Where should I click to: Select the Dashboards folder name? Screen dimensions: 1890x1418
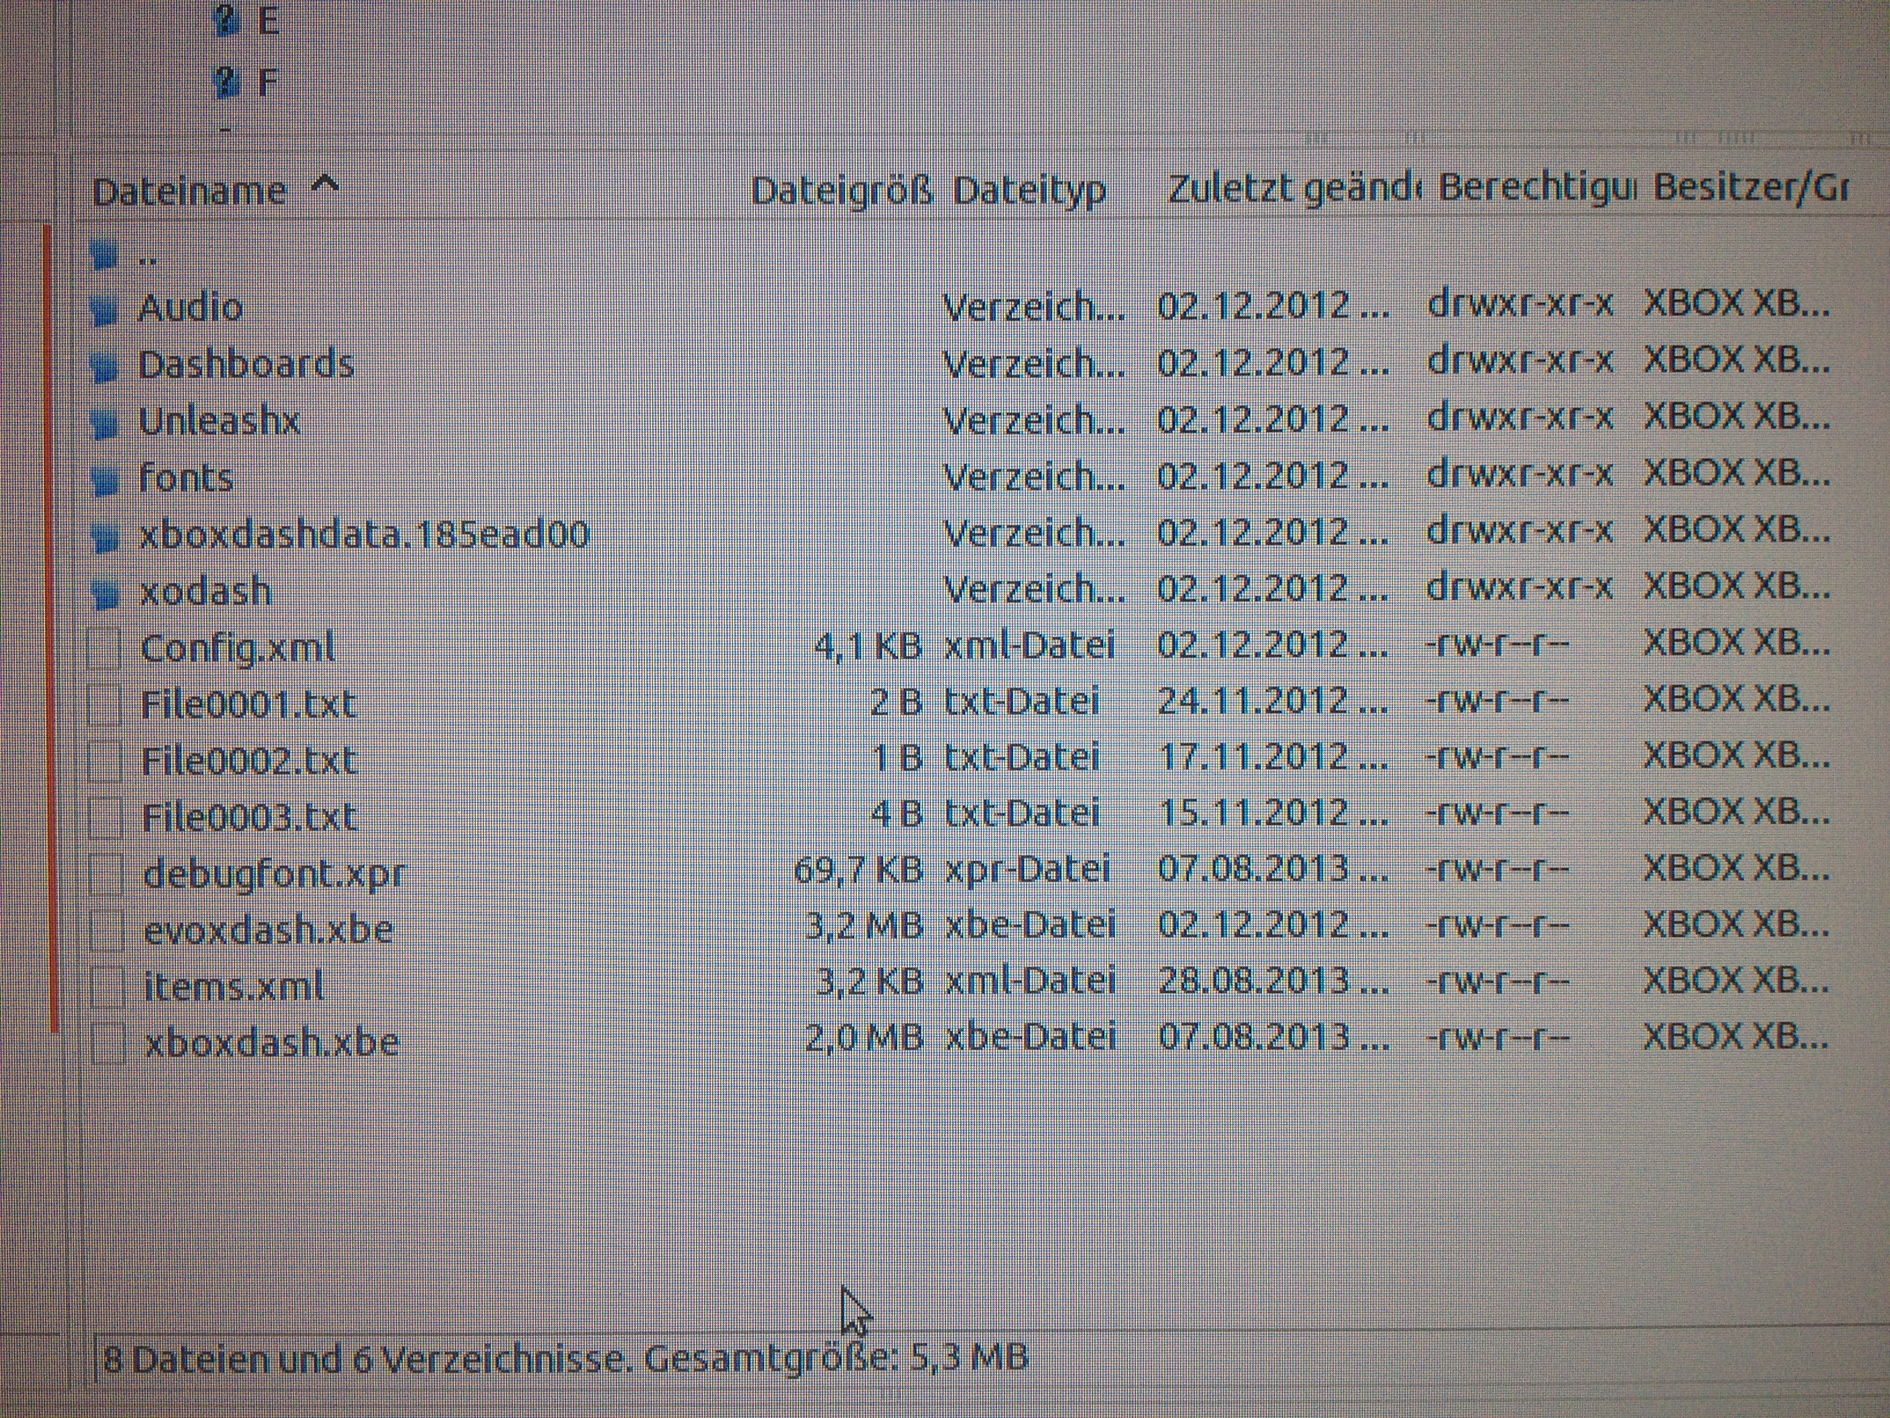[x=246, y=364]
